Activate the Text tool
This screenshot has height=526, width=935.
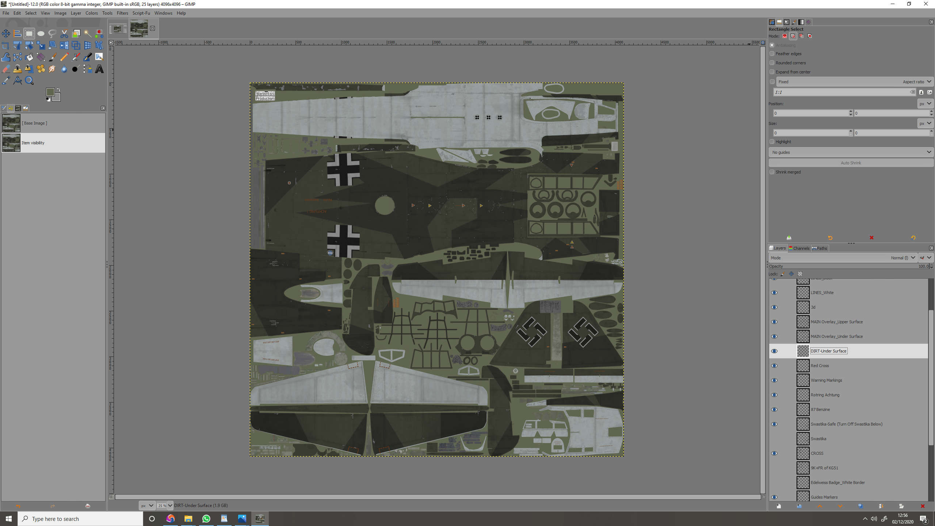pyautogui.click(x=99, y=69)
